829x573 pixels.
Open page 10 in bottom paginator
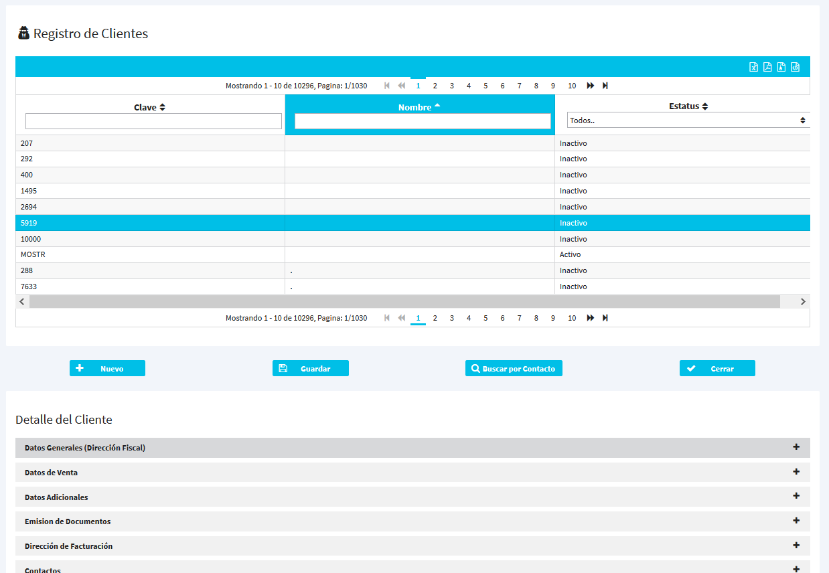(x=572, y=318)
